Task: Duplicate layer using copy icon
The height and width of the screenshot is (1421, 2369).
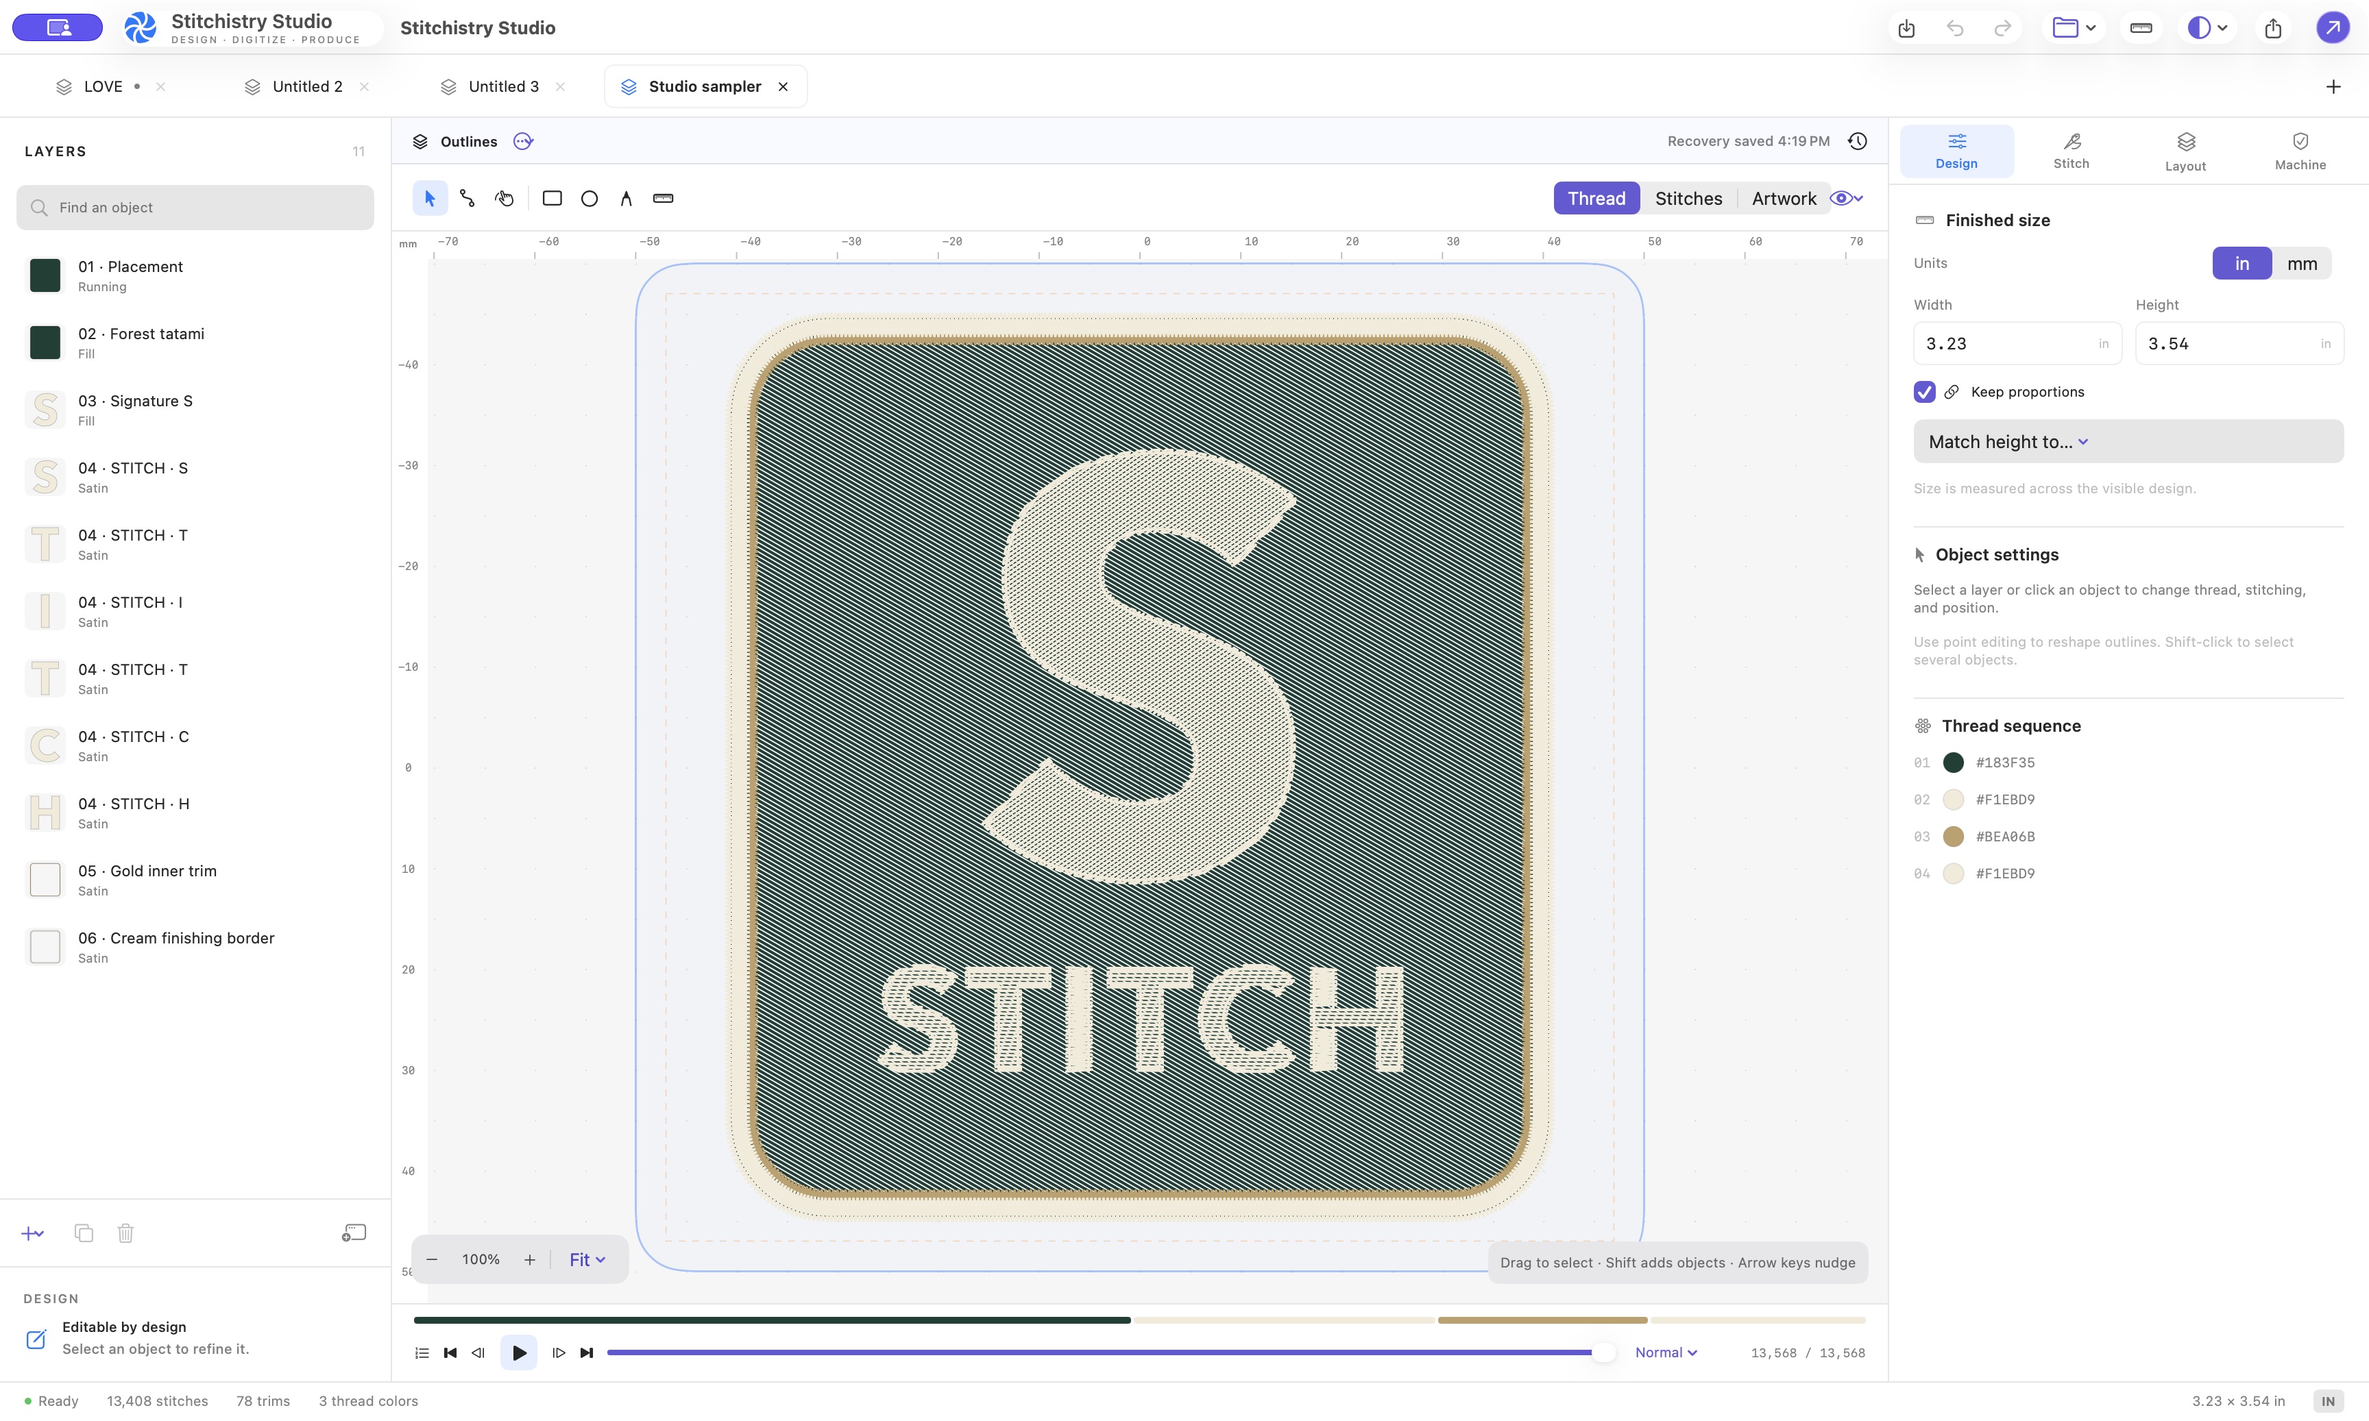Action: tap(84, 1233)
